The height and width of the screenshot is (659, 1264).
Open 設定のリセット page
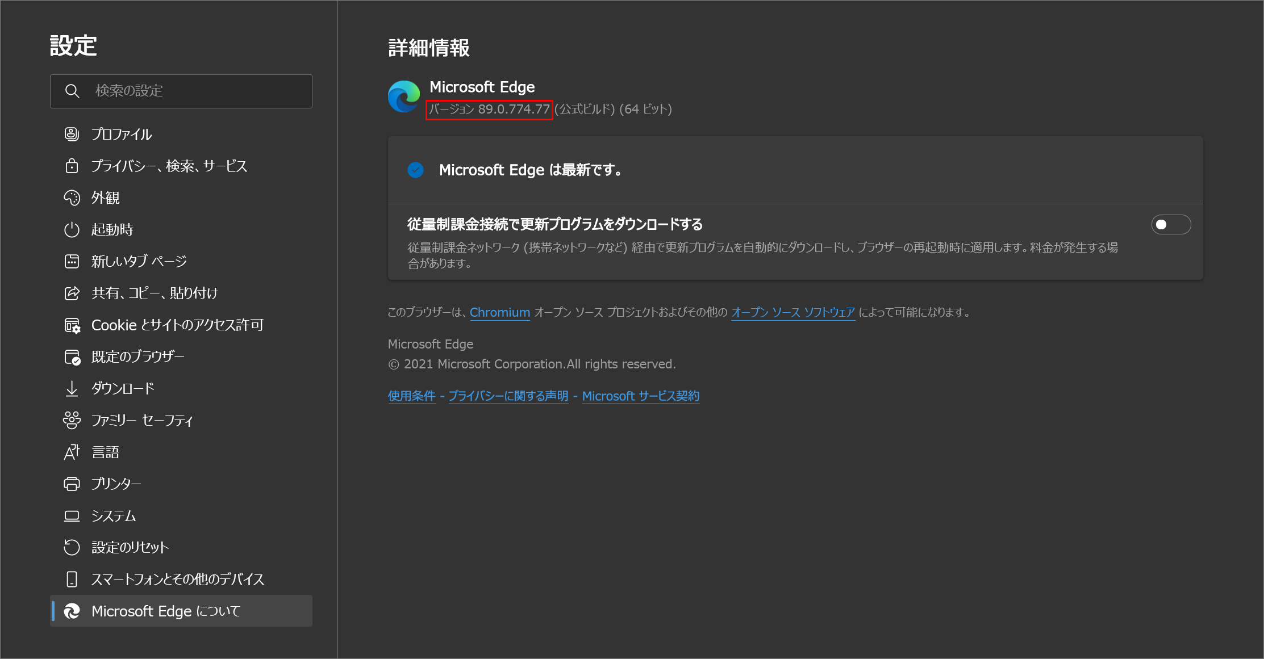[181, 547]
